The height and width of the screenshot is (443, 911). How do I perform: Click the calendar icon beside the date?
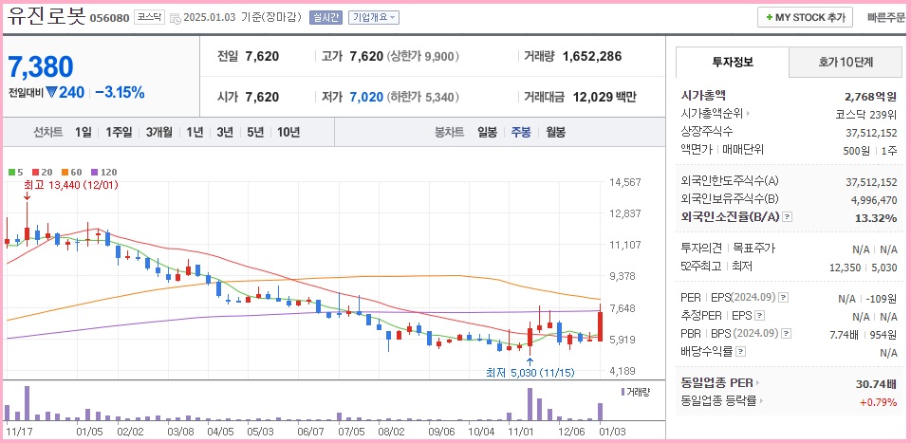point(175,18)
